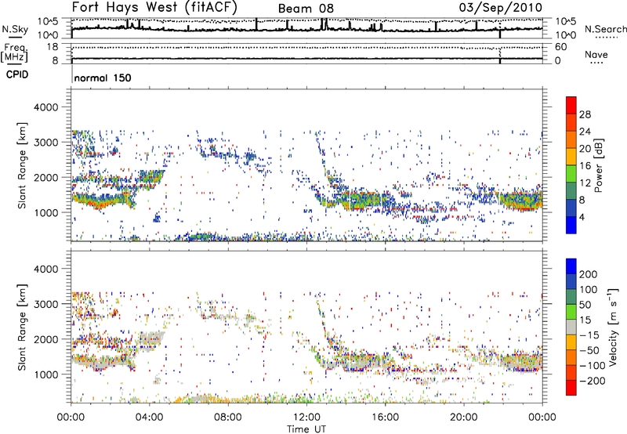Click the '20:00' time tick label
This screenshot has height=434, width=627.
(464, 418)
